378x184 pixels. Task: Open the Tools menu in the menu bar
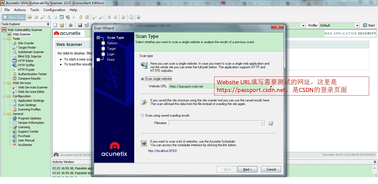35,10
